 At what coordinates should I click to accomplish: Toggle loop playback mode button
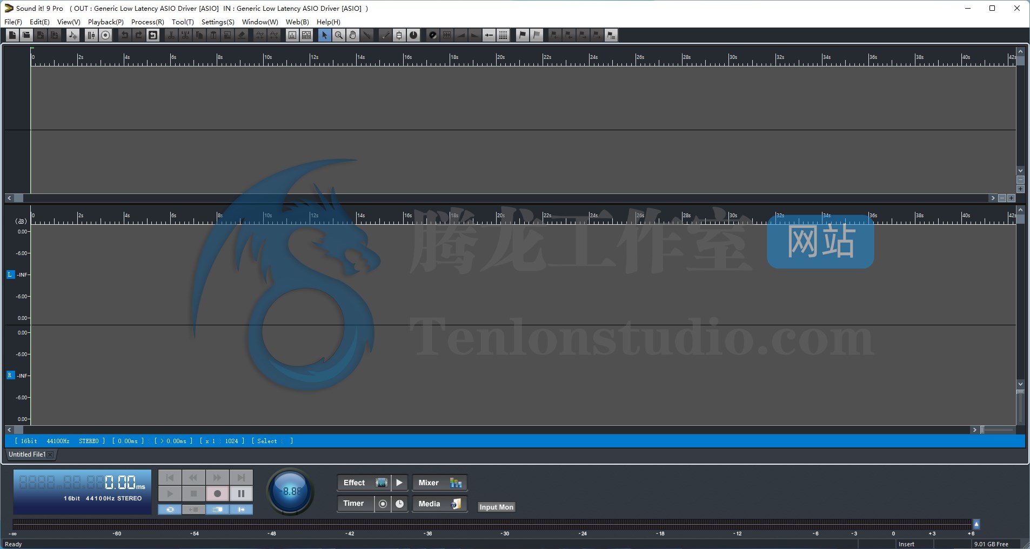pyautogui.click(x=170, y=509)
